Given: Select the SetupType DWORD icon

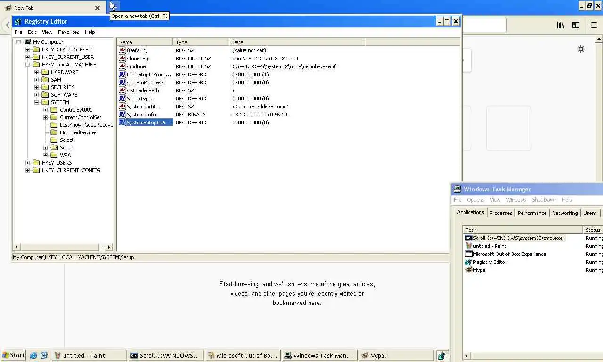Looking at the screenshot, I should pyautogui.click(x=122, y=99).
